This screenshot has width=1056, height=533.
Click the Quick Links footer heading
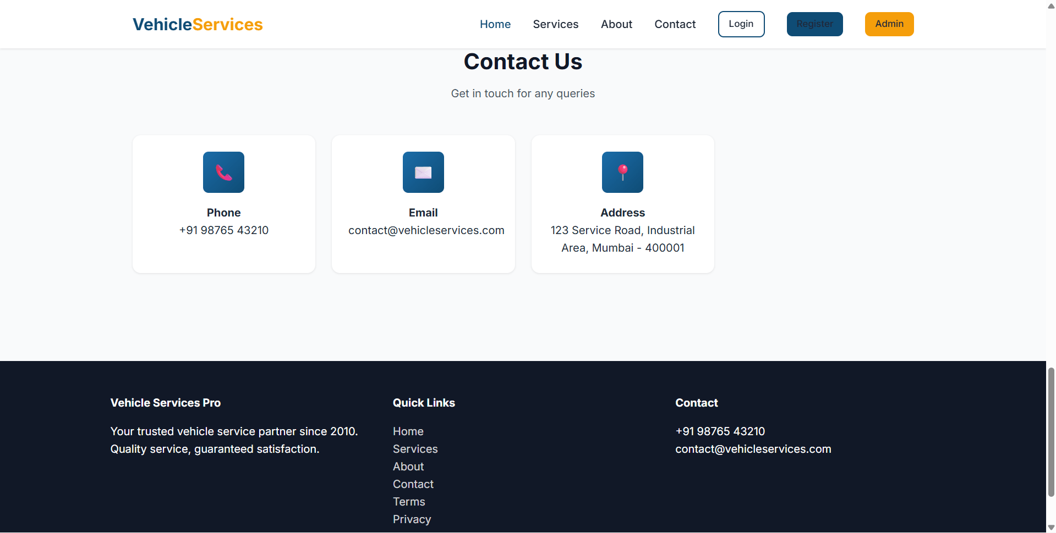pyautogui.click(x=424, y=403)
